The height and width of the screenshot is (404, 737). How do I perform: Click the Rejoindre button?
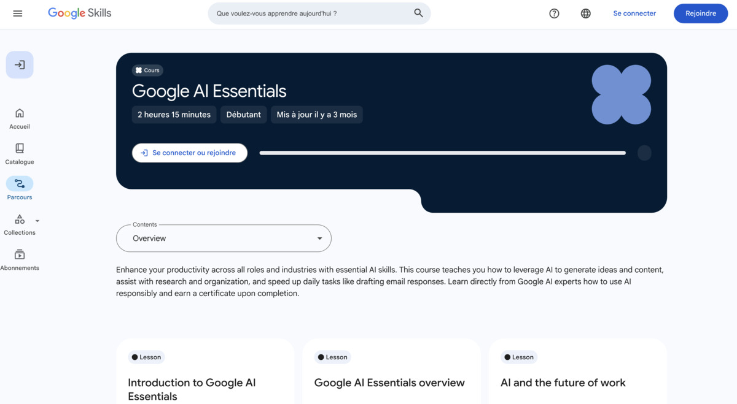tap(701, 13)
